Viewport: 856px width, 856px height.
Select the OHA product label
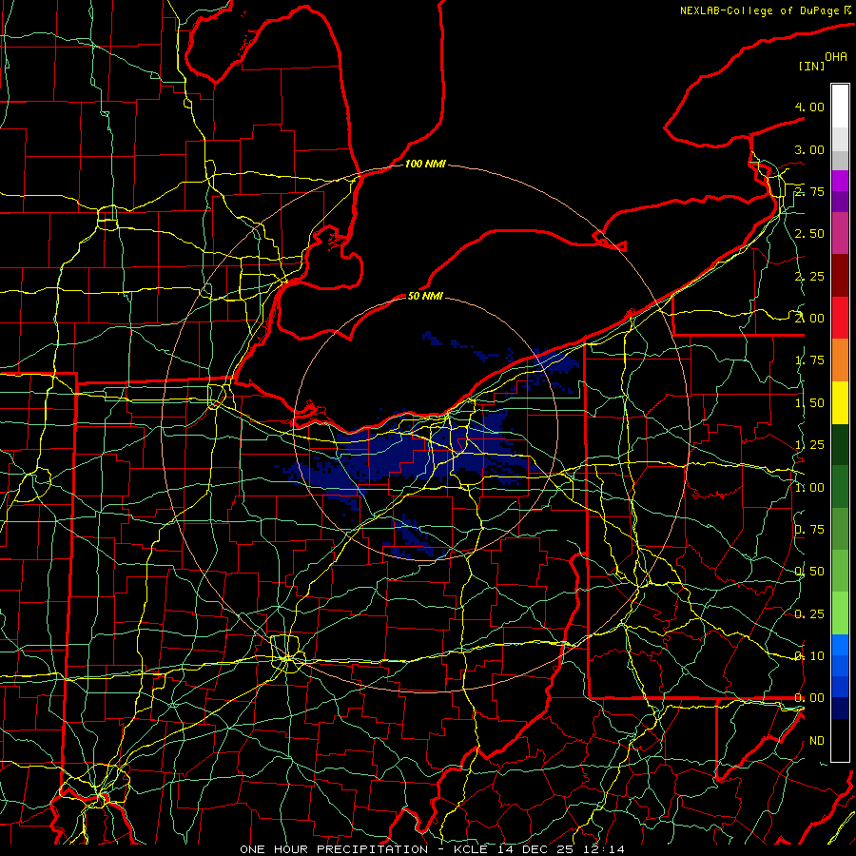point(836,56)
